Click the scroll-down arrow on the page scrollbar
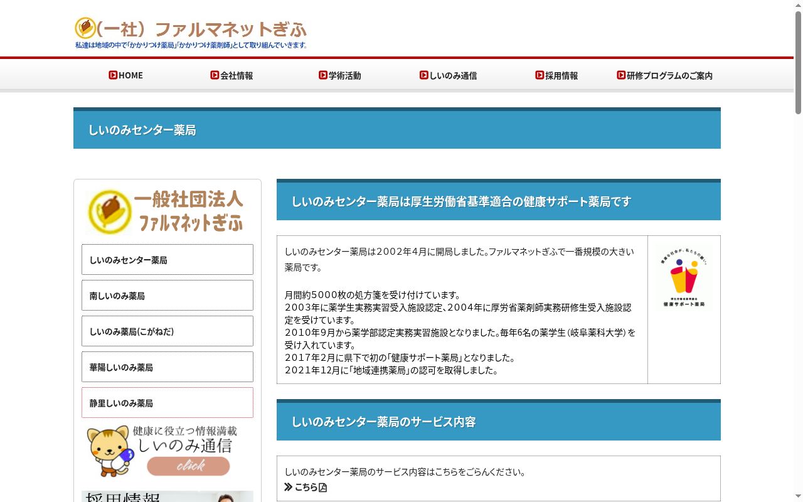The width and height of the screenshot is (803, 502). 798,497
